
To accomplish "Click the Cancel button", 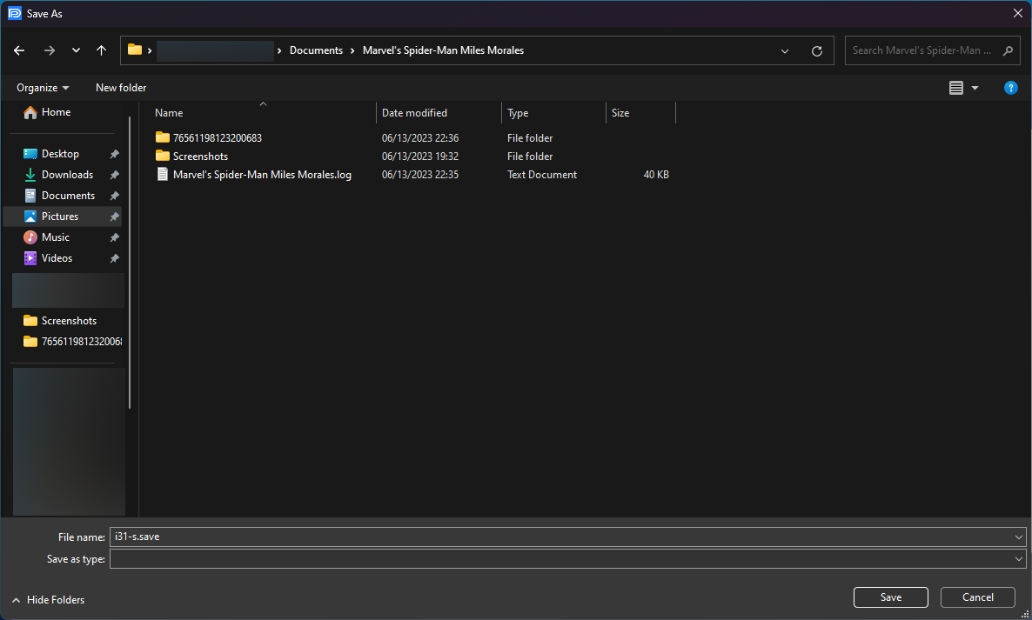I will click(977, 597).
